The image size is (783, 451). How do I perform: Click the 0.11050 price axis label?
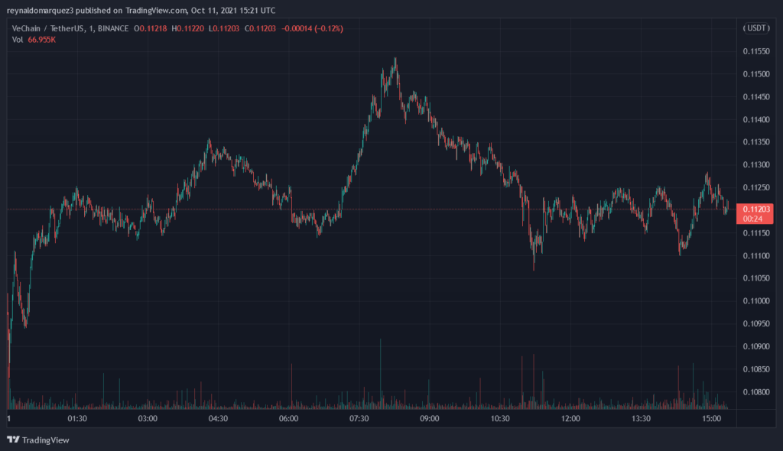tap(756, 278)
